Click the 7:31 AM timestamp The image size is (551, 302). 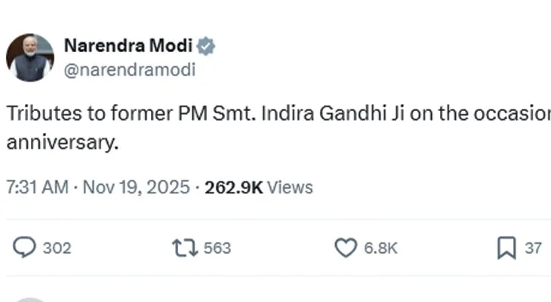click(x=37, y=187)
